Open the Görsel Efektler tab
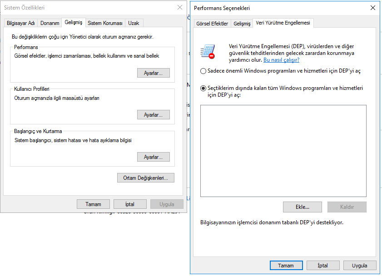382x276 pixels. point(212,24)
